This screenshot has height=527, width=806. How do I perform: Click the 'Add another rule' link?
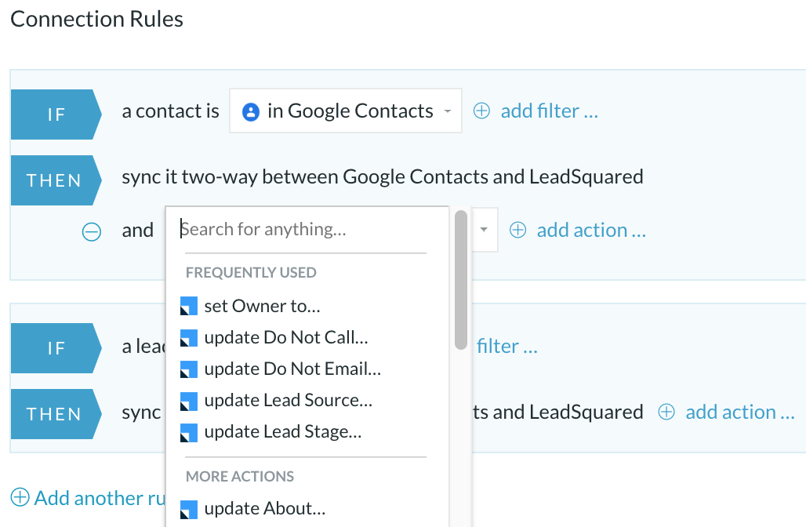[x=100, y=498]
